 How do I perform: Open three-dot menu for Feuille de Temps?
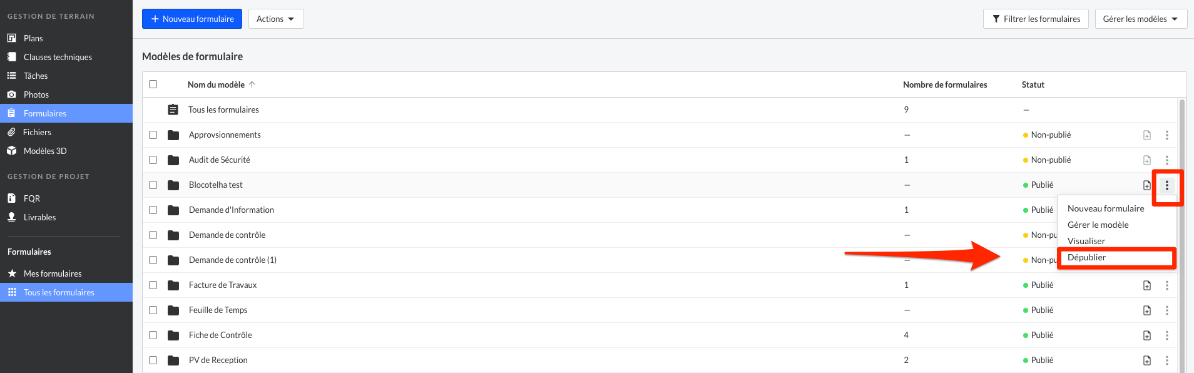click(x=1167, y=310)
